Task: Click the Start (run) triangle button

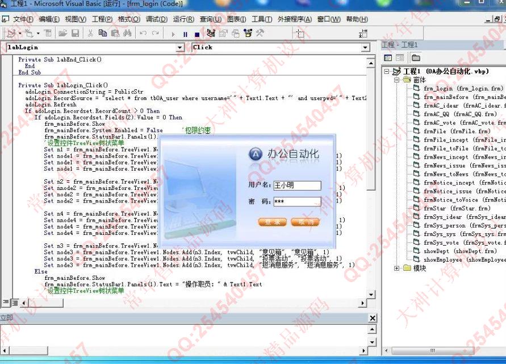Action: pos(173,34)
